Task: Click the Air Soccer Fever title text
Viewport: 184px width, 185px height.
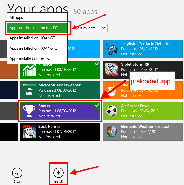Action: (135, 106)
